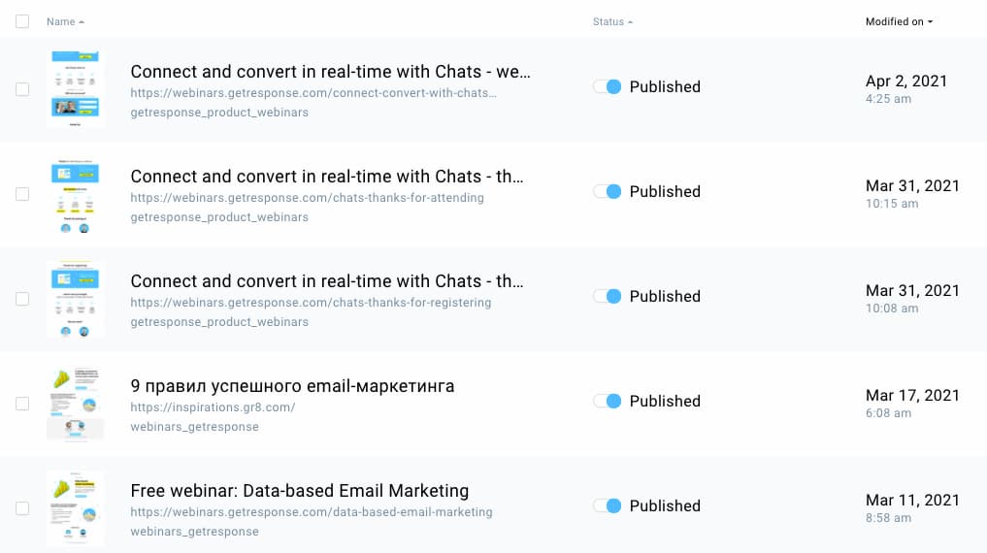
Task: Toggle publish status of Data-based Email Marketing
Action: pyautogui.click(x=608, y=505)
